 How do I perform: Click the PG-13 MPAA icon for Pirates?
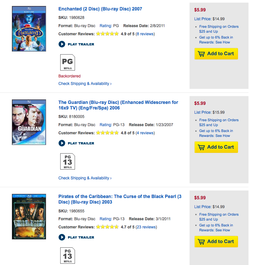(x=67, y=255)
